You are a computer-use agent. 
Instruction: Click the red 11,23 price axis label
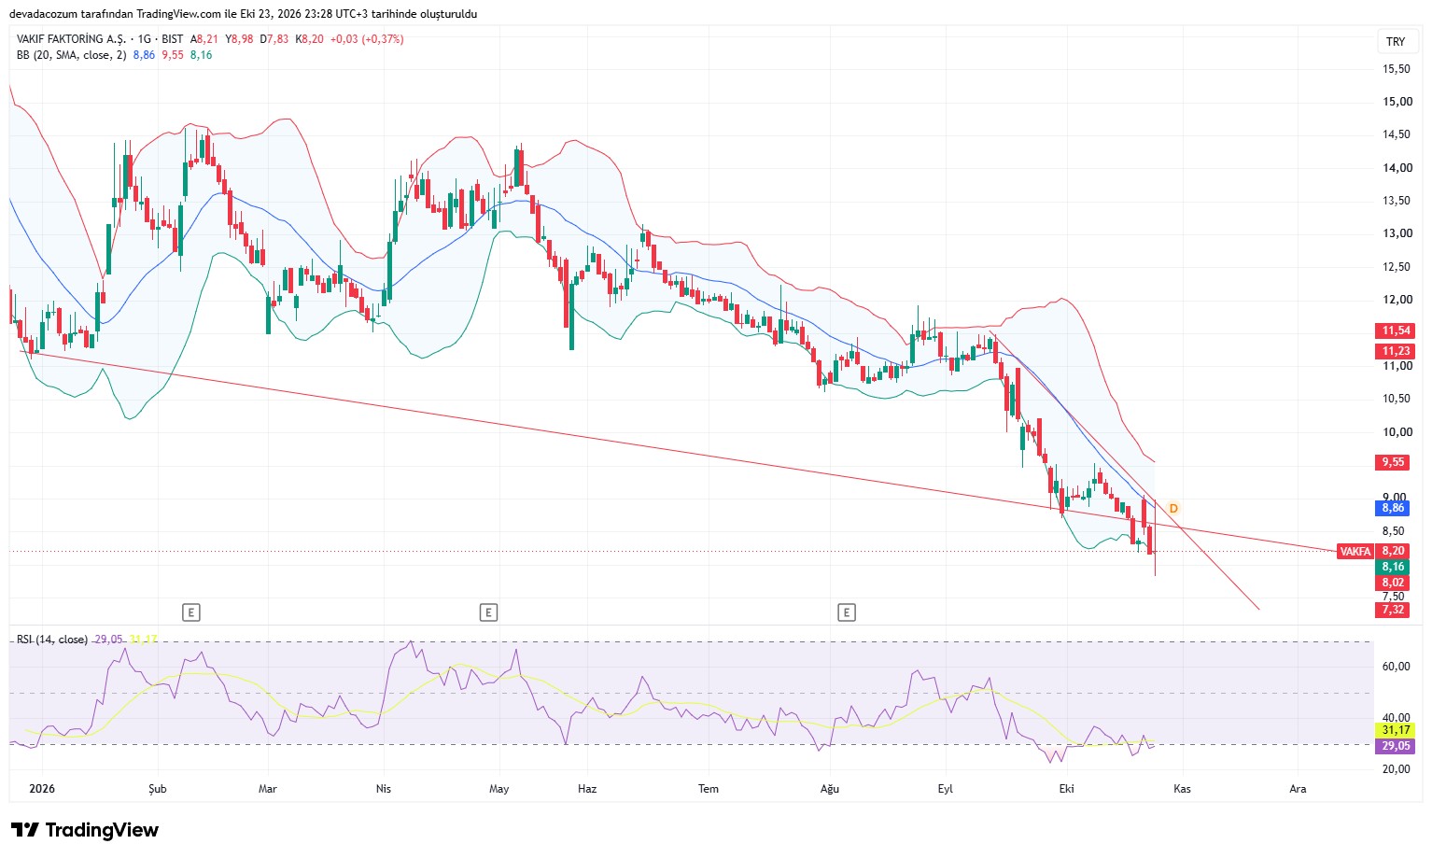pos(1397,351)
